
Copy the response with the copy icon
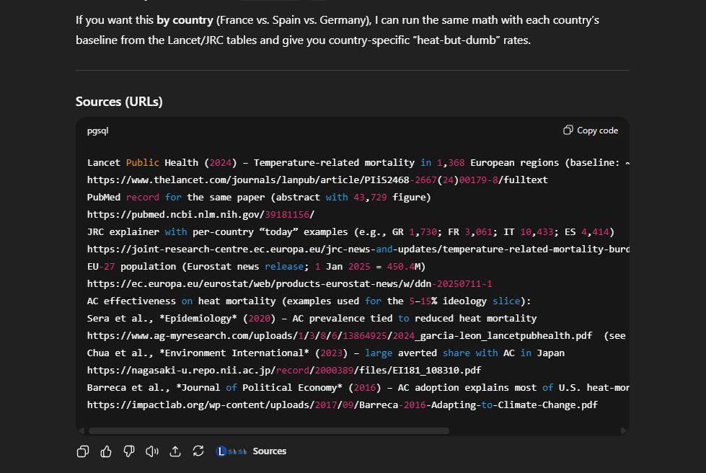tap(83, 451)
